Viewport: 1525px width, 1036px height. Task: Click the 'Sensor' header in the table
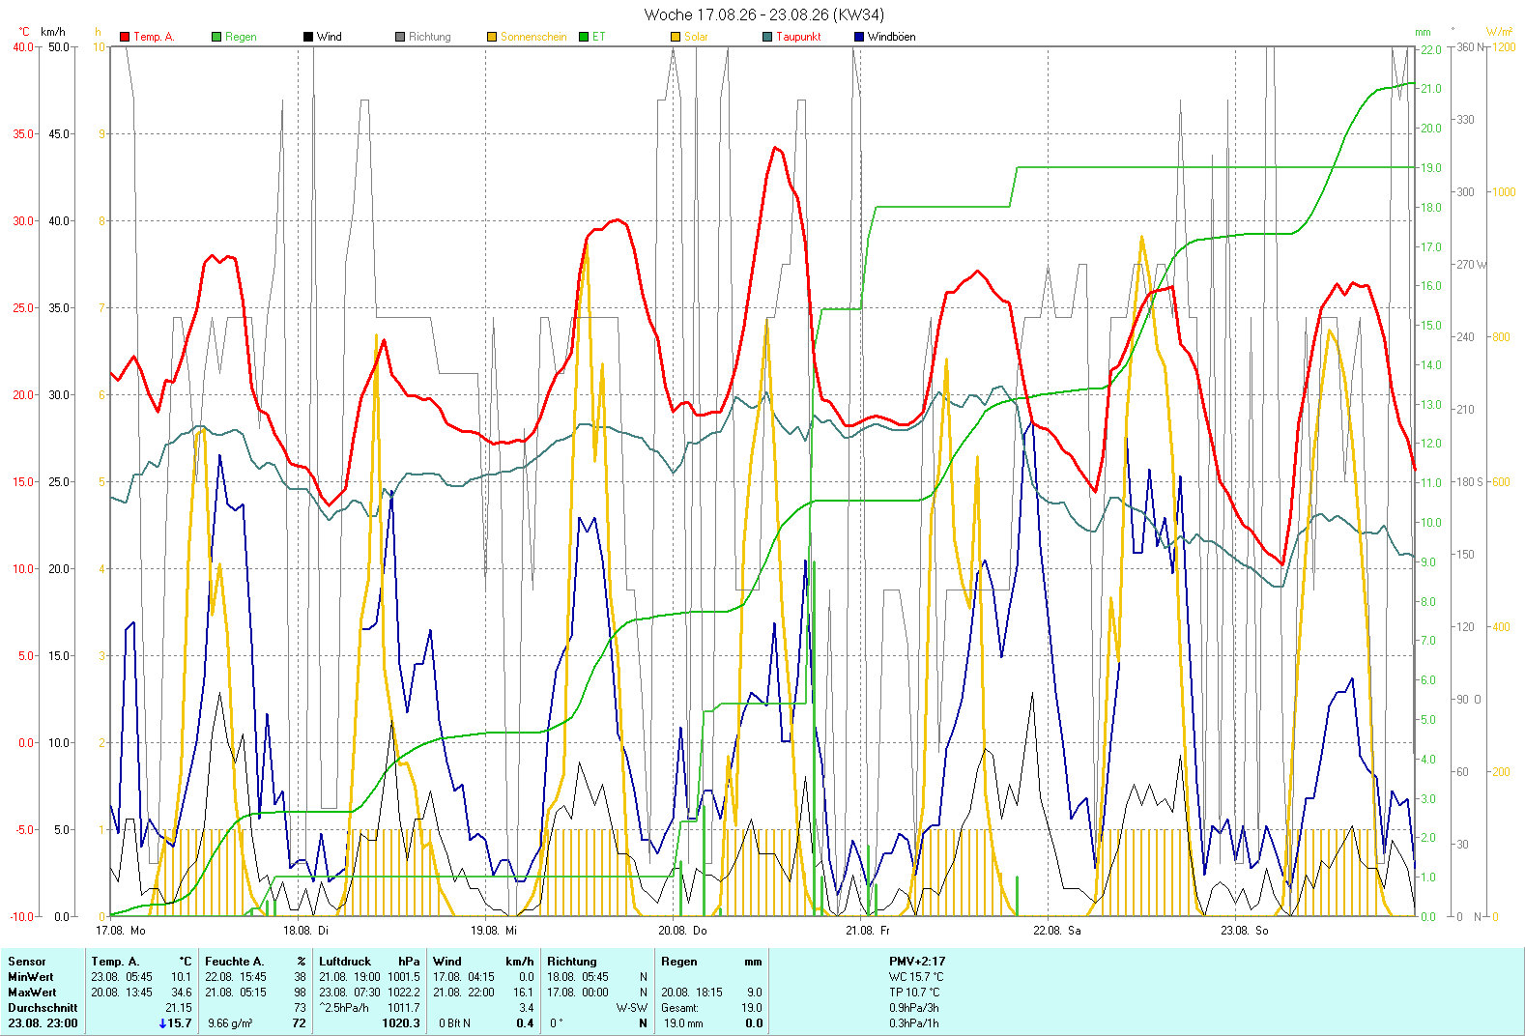tap(27, 962)
